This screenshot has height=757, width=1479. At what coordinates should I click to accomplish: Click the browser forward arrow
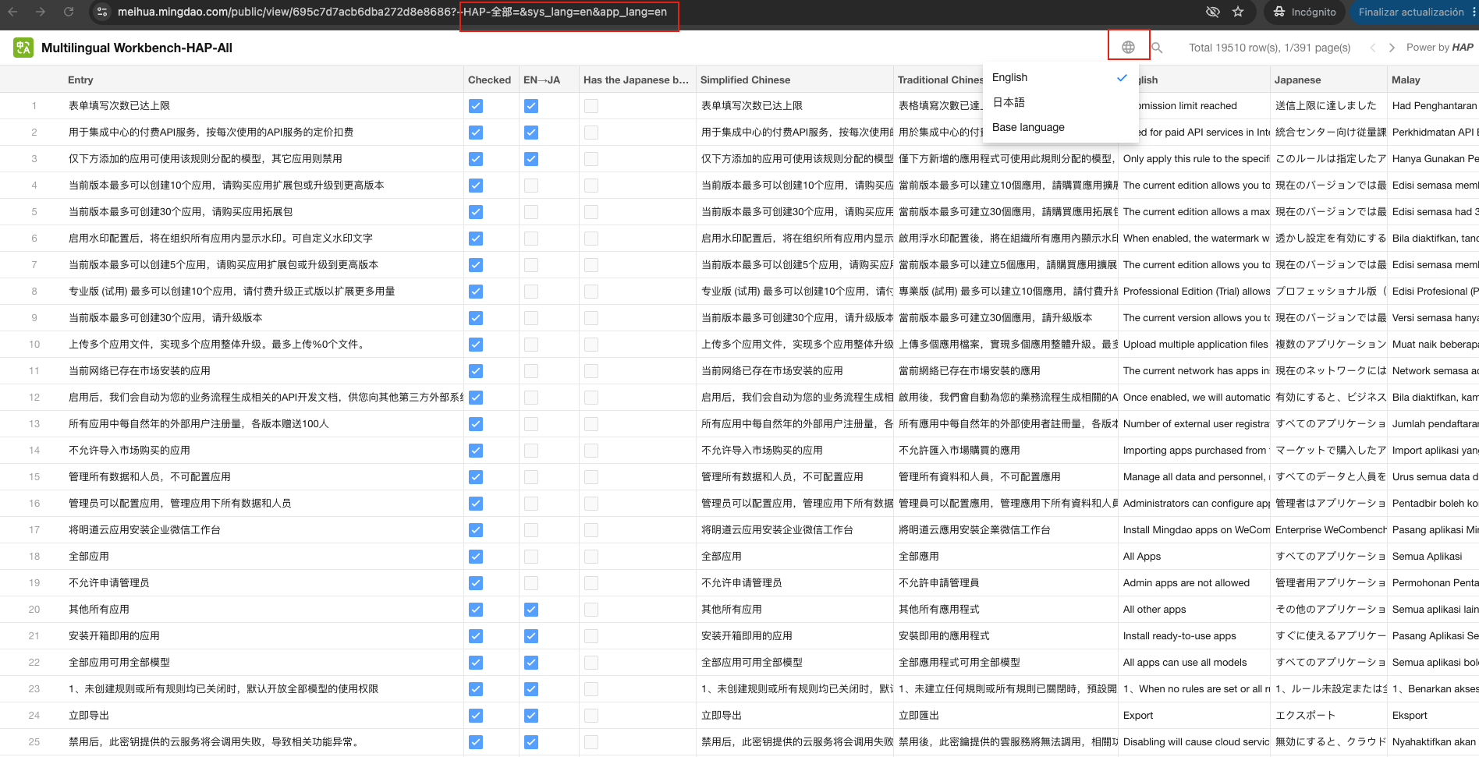[x=41, y=12]
